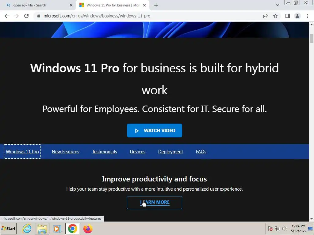Close the Windows 11 Pro for Business tab
Viewport: 314px width, 235px height.
(144, 6)
